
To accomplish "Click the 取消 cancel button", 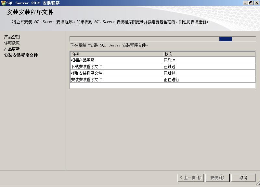I will pos(243,178).
